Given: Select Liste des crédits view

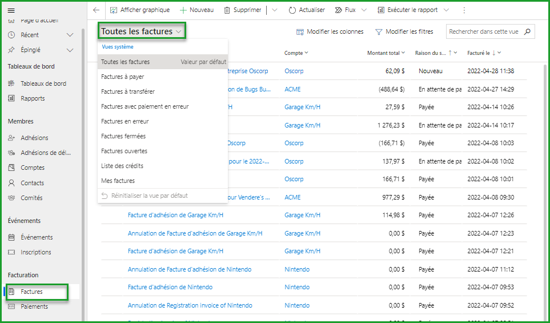Looking at the screenshot, I should tap(122, 166).
